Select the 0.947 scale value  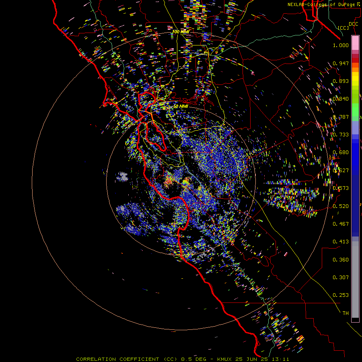pos(341,63)
